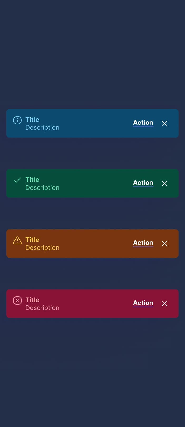Open the Action link in green success banner

coord(143,183)
